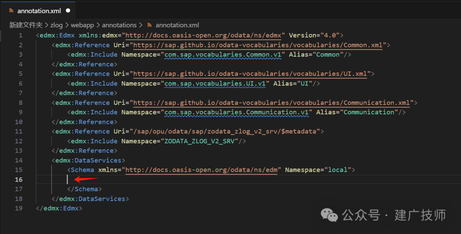Image resolution: width=461 pixels, height=234 pixels.
Task: Click the XML file icon on the annotation.xml tab
Action: [11, 11]
